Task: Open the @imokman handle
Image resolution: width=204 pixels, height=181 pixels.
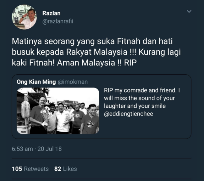Action: (x=73, y=82)
